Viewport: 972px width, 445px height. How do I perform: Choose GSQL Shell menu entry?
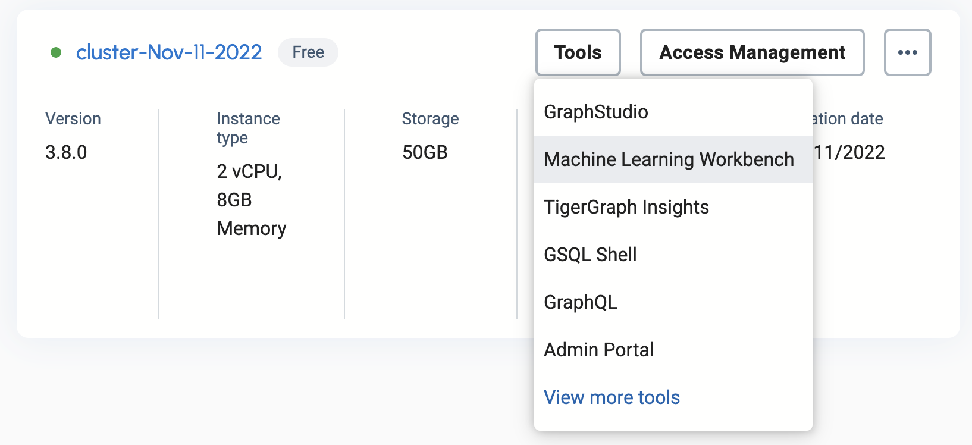click(673, 255)
